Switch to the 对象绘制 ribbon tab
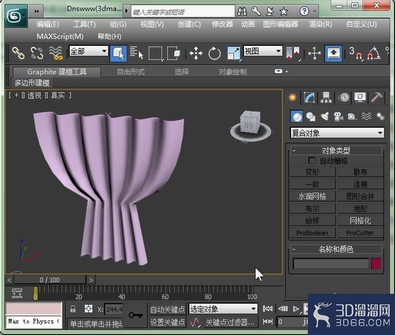The image size is (395, 335). [x=232, y=72]
